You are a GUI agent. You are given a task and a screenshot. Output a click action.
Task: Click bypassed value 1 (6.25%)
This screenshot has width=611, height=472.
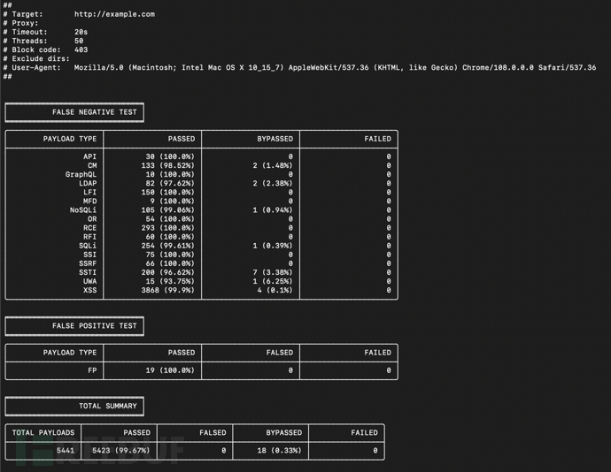pyautogui.click(x=273, y=282)
